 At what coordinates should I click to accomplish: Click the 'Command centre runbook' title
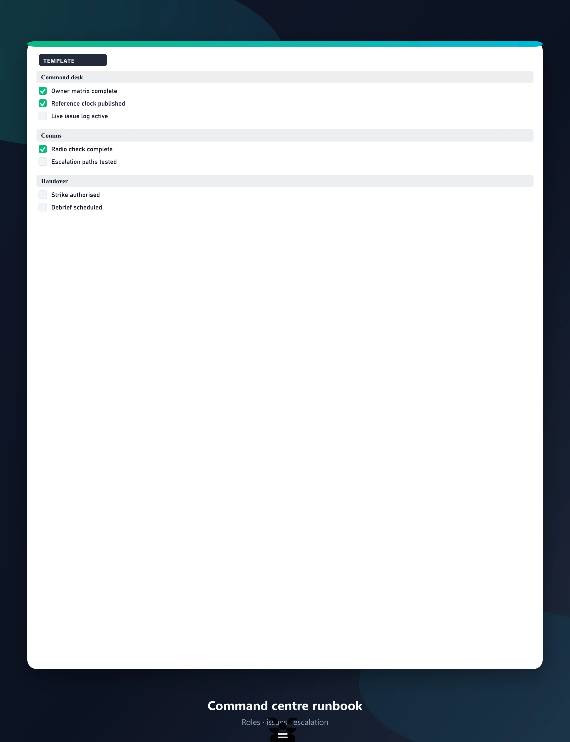(285, 706)
